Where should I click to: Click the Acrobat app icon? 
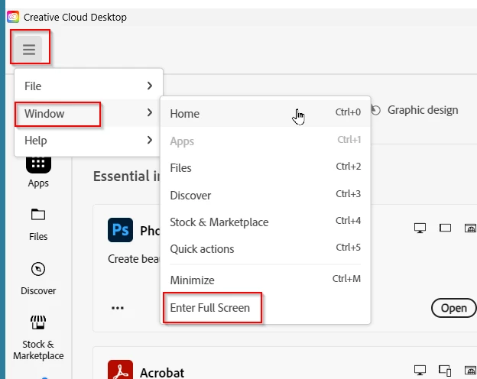click(120, 370)
